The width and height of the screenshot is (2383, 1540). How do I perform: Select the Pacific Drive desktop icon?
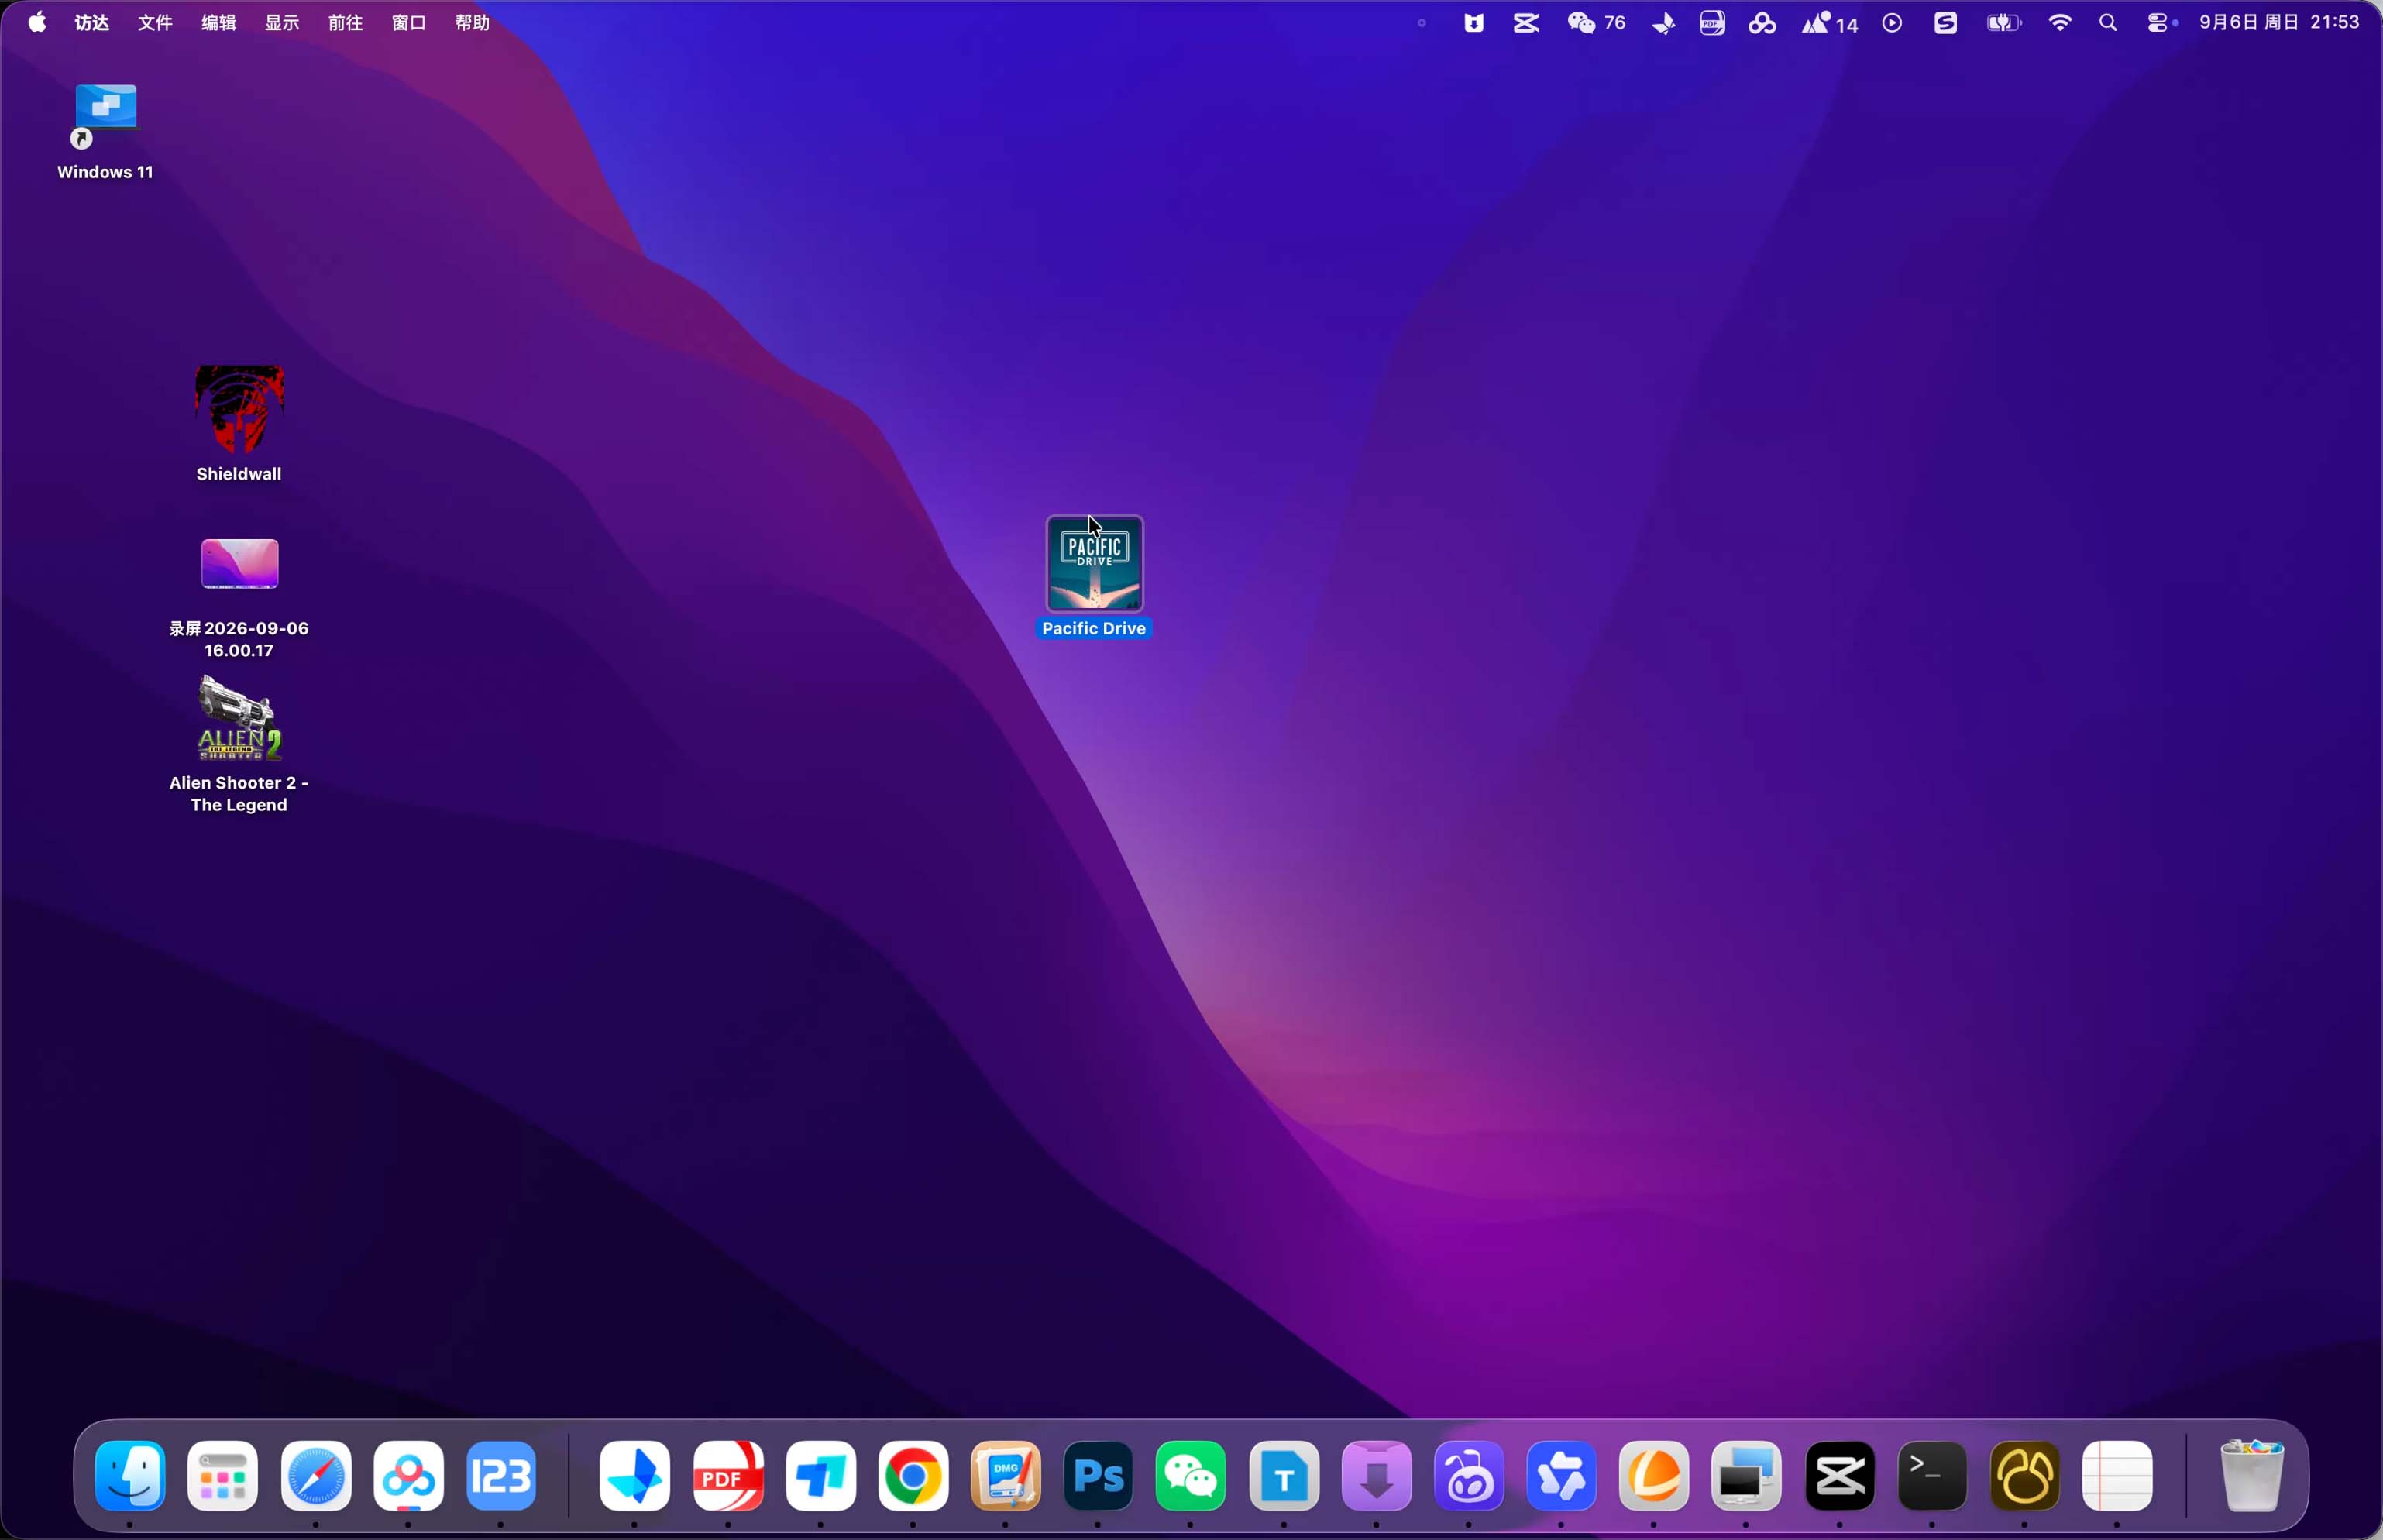click(x=1095, y=563)
